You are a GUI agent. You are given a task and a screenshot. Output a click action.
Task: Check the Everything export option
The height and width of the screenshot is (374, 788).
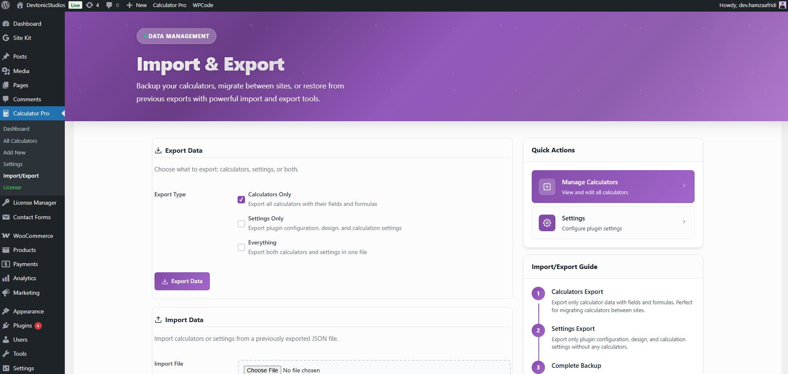(241, 247)
